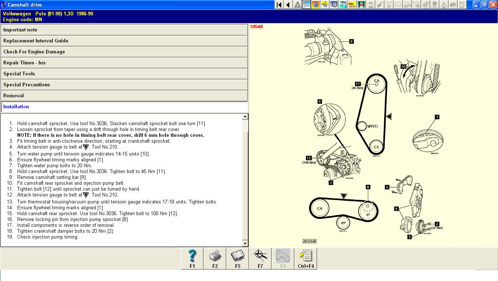Click the bold NOTE about drilling 6 mm hole
Image resolution: width=498 pixels, height=281 pixels.
coord(111,135)
